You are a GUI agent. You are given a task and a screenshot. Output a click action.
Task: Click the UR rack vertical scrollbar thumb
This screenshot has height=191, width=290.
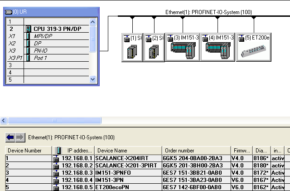92,39
